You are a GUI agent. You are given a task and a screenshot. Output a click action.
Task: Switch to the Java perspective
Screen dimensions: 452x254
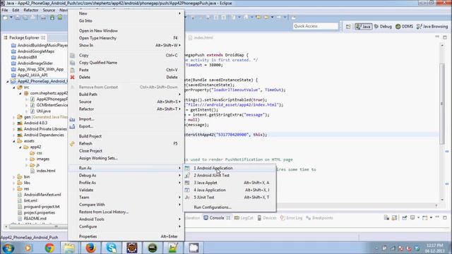(363, 27)
